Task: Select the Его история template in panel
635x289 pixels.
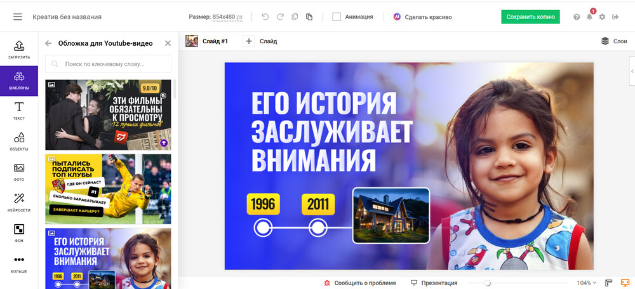Action: 108,259
